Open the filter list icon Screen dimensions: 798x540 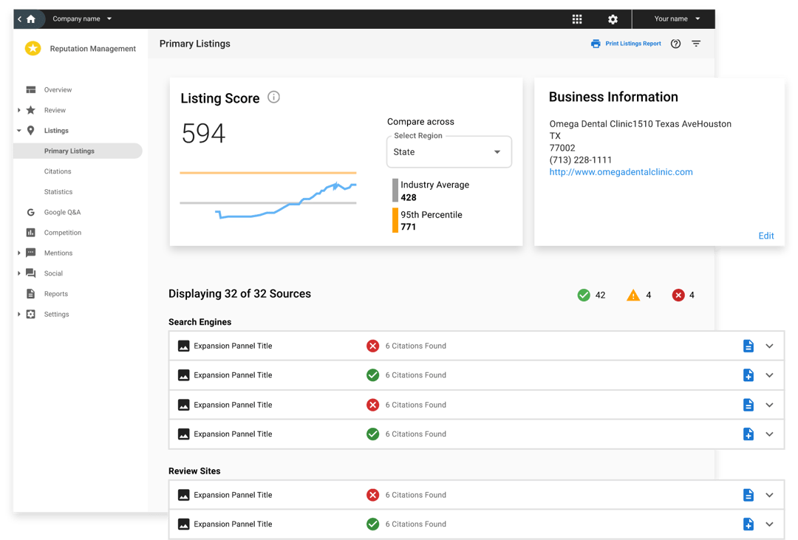click(696, 44)
